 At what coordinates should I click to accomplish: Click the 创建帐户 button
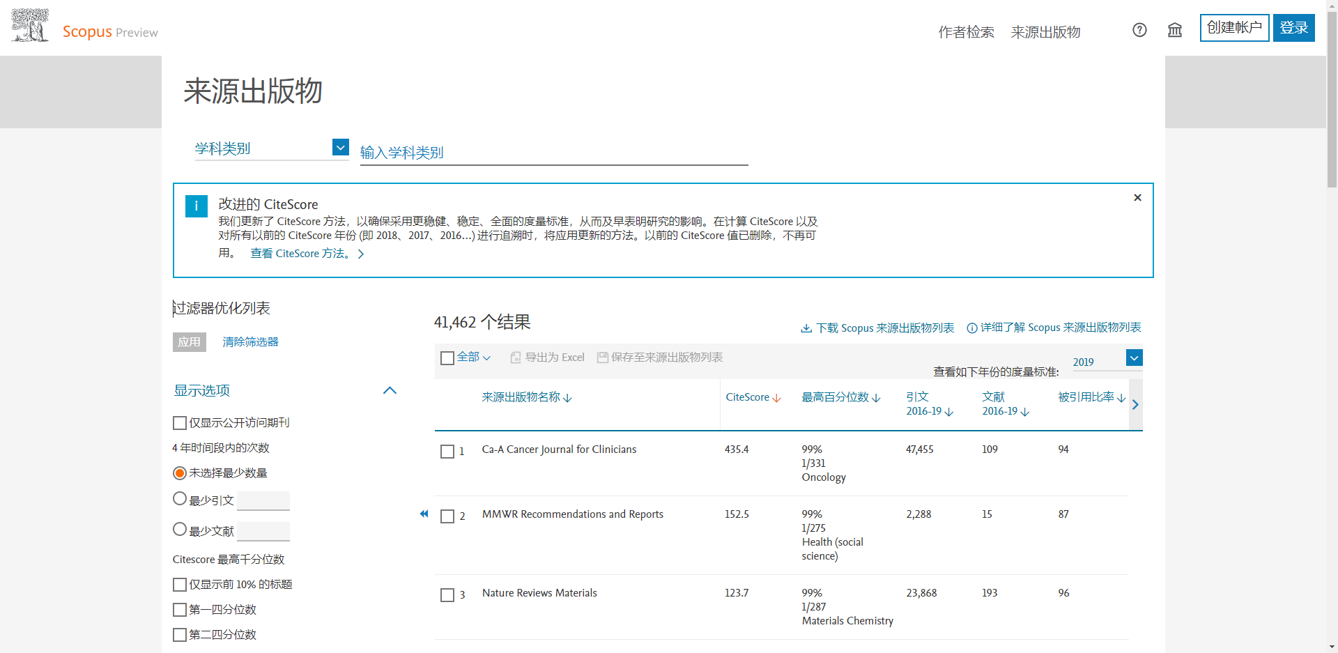[x=1234, y=28]
